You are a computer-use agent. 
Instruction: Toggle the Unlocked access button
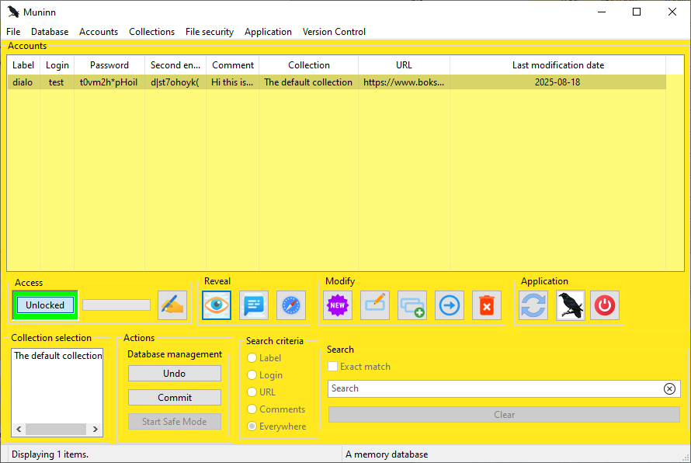(45, 305)
